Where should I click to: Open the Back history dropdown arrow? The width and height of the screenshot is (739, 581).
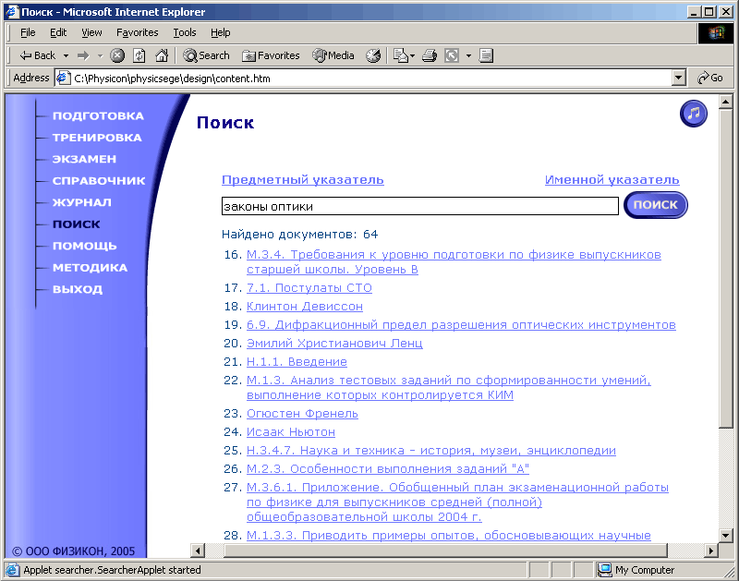tap(66, 55)
